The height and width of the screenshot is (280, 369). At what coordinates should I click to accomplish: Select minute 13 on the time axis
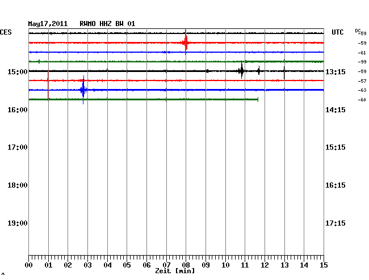tap(284, 265)
